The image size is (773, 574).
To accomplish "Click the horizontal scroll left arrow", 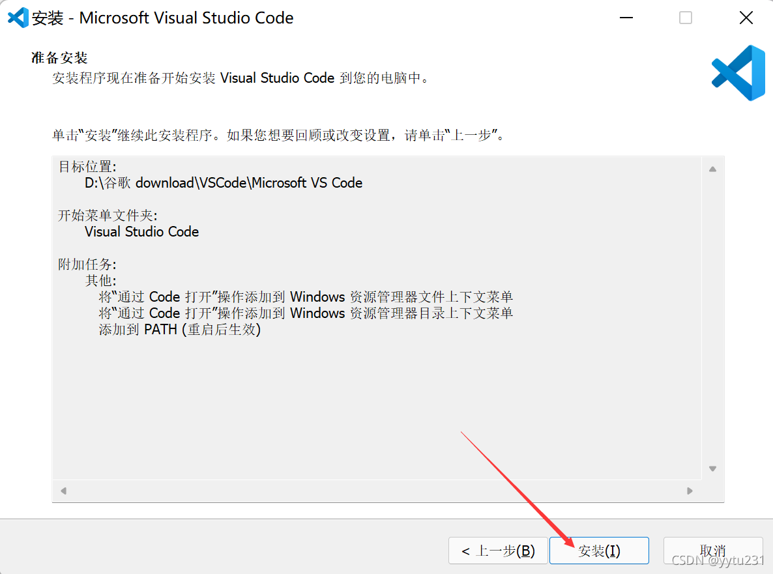I will tap(64, 491).
